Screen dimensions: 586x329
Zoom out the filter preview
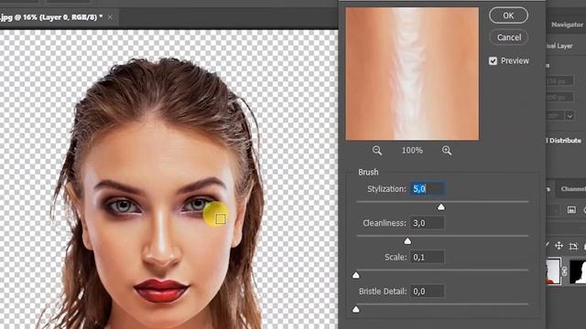(x=377, y=151)
